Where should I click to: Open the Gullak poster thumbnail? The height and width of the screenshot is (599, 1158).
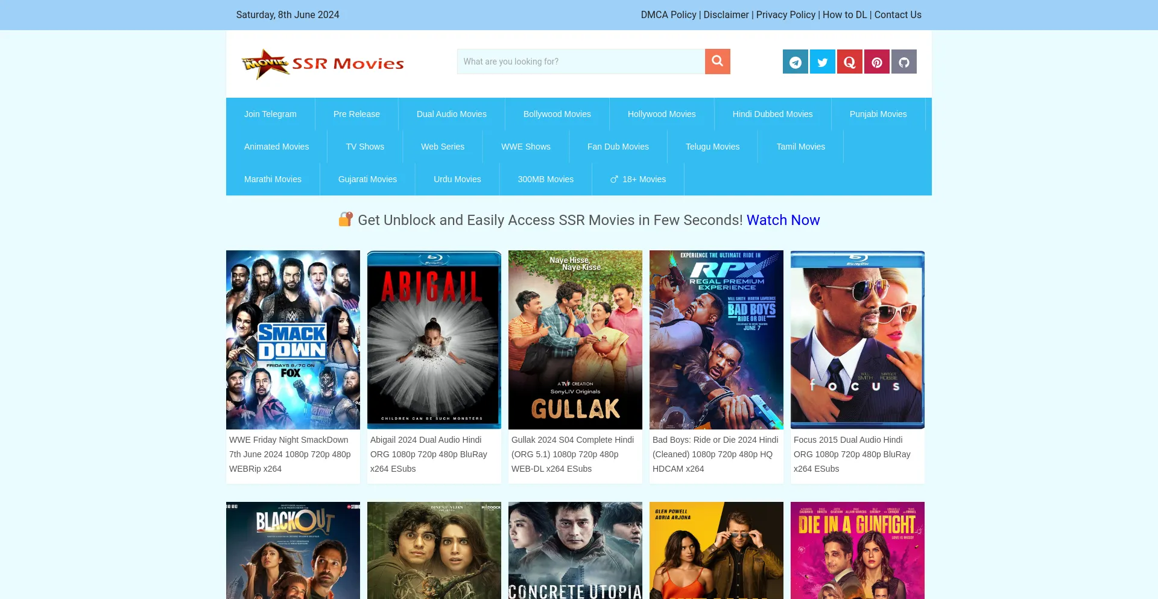pyautogui.click(x=575, y=340)
